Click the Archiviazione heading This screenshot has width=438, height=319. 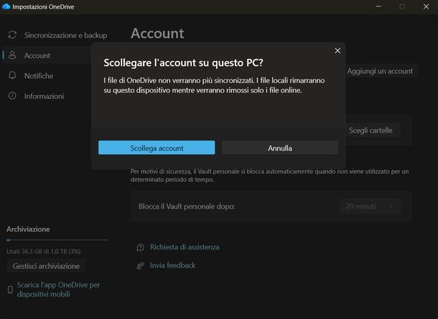[28, 229]
